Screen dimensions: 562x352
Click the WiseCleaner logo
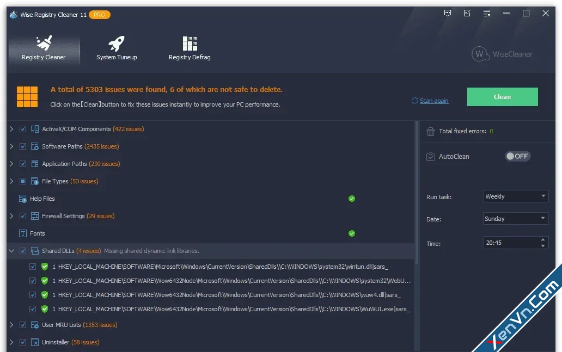tap(502, 54)
